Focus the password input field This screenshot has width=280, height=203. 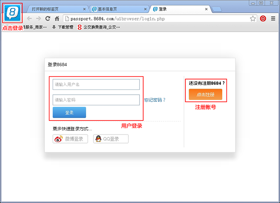coord(96,100)
